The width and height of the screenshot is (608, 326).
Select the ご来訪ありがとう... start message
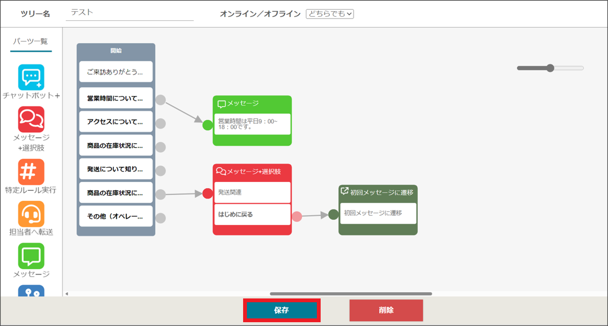(116, 72)
